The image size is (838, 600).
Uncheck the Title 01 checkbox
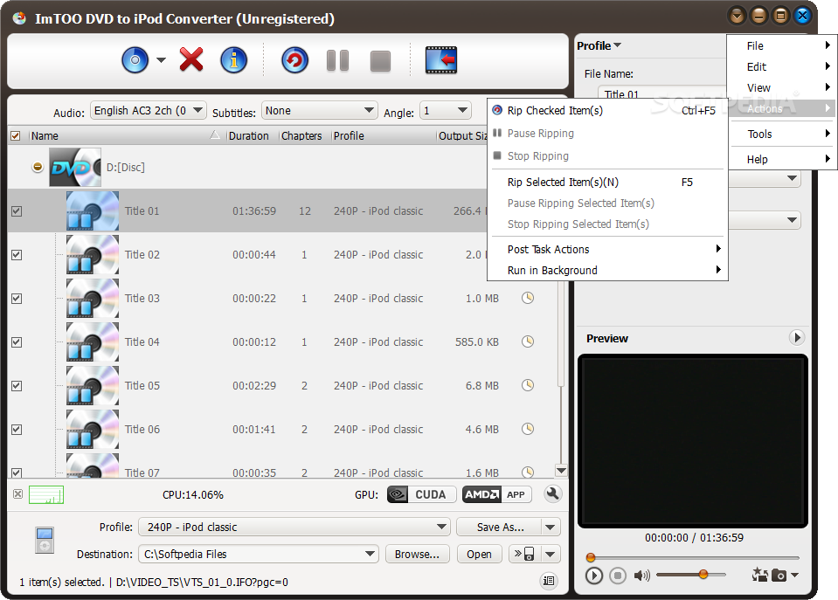click(x=17, y=211)
